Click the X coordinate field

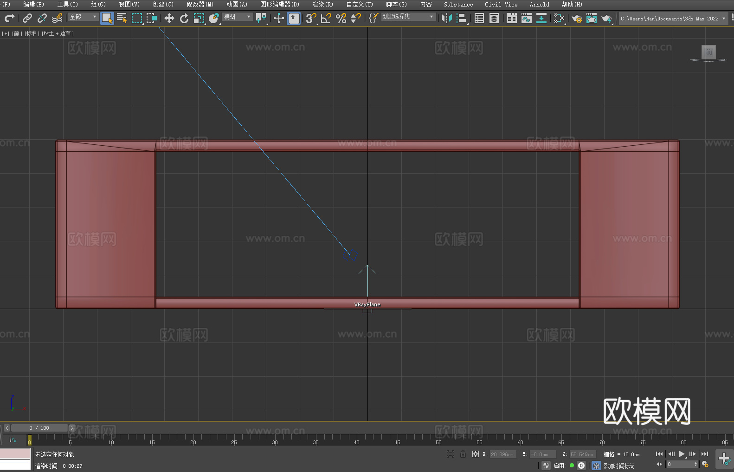[502, 454]
